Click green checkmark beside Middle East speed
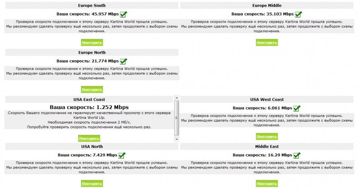The height and width of the screenshot is (189, 358). tap(297, 155)
